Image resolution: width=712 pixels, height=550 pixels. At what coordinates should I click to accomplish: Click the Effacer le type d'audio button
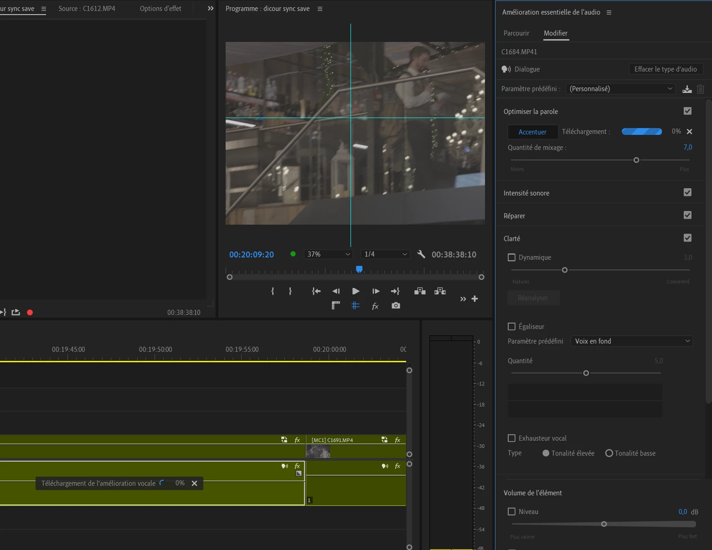click(x=666, y=69)
